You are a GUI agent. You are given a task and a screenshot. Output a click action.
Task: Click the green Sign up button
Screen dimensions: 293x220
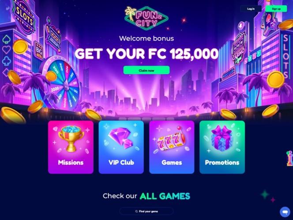pyautogui.click(x=276, y=9)
